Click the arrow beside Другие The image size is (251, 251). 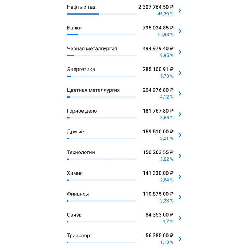point(180,135)
